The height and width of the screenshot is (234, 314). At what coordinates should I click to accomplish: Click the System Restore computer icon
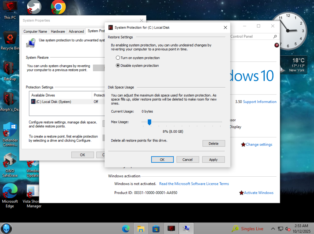tap(31, 43)
